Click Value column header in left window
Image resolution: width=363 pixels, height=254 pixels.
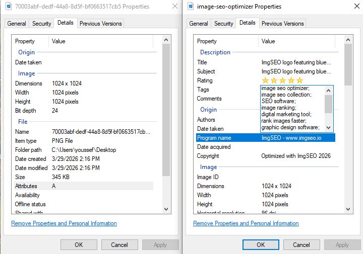(101, 41)
